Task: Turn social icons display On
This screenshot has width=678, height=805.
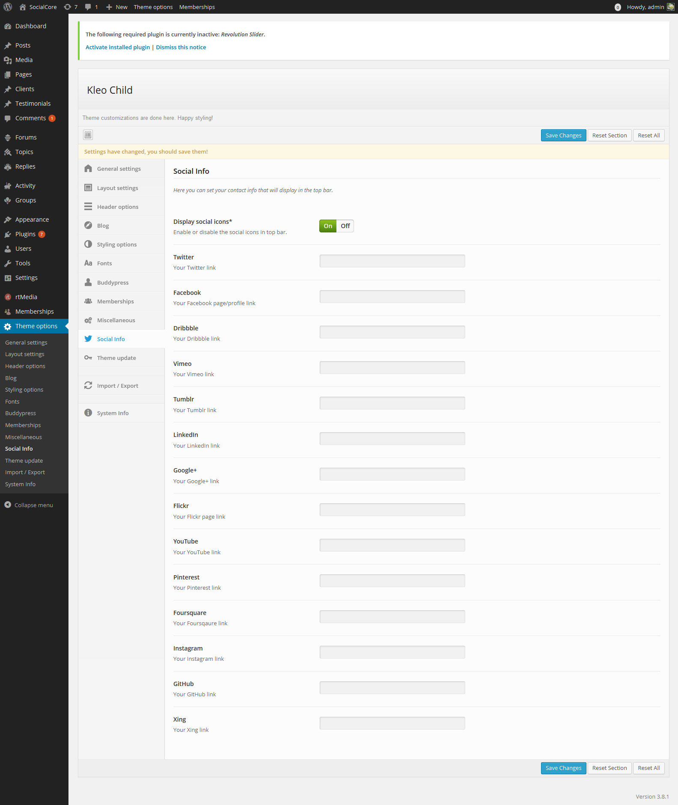Action: click(x=328, y=226)
